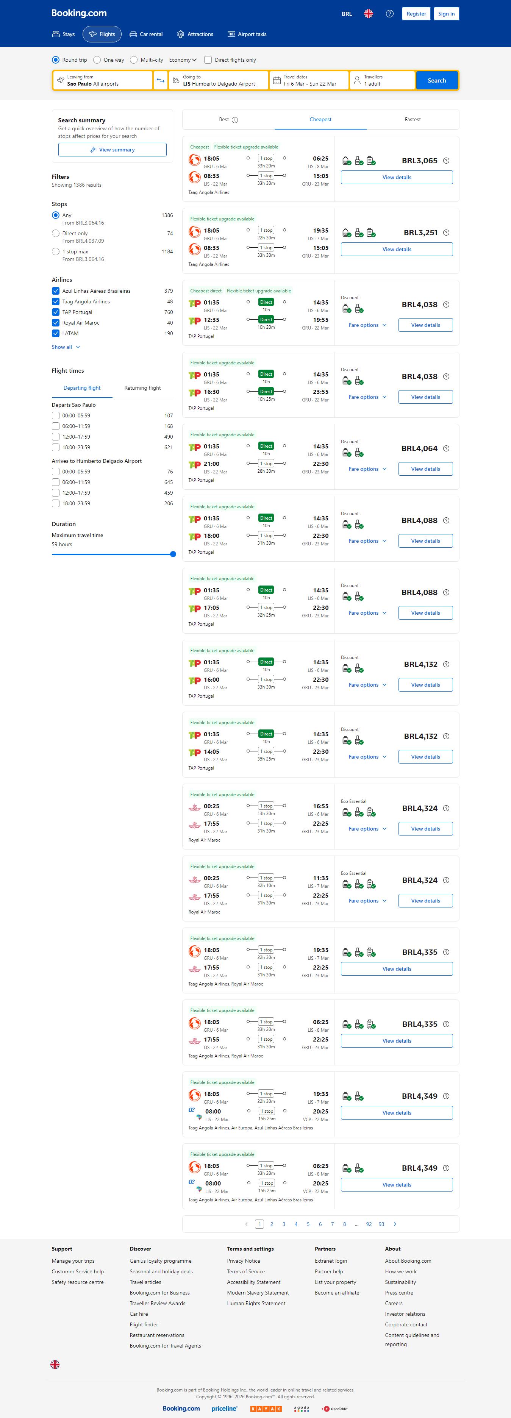Click the swap origin and destination arrows icon
Screen dimensions: 511x1418
point(160,80)
